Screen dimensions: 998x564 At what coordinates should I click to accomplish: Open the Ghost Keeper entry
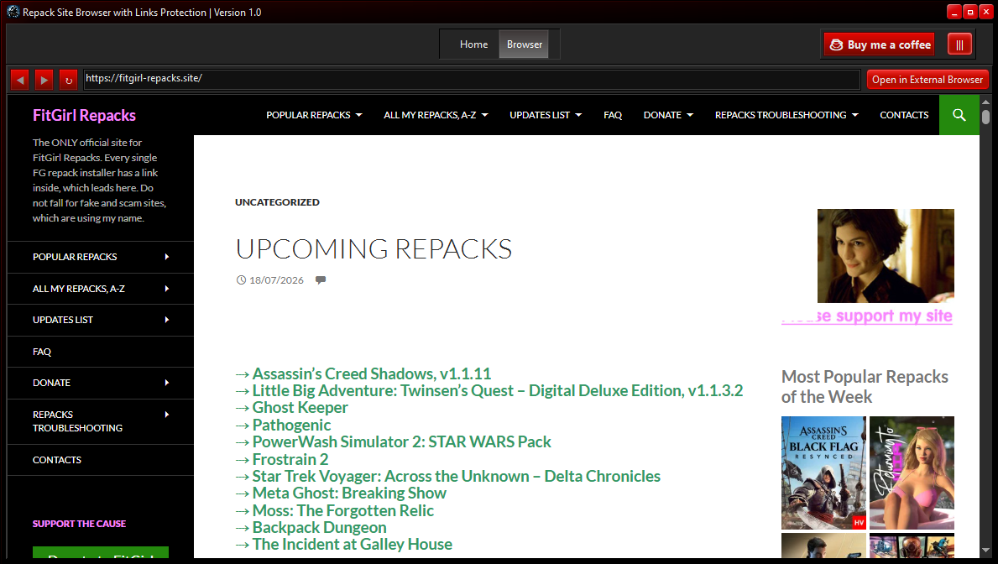point(300,407)
